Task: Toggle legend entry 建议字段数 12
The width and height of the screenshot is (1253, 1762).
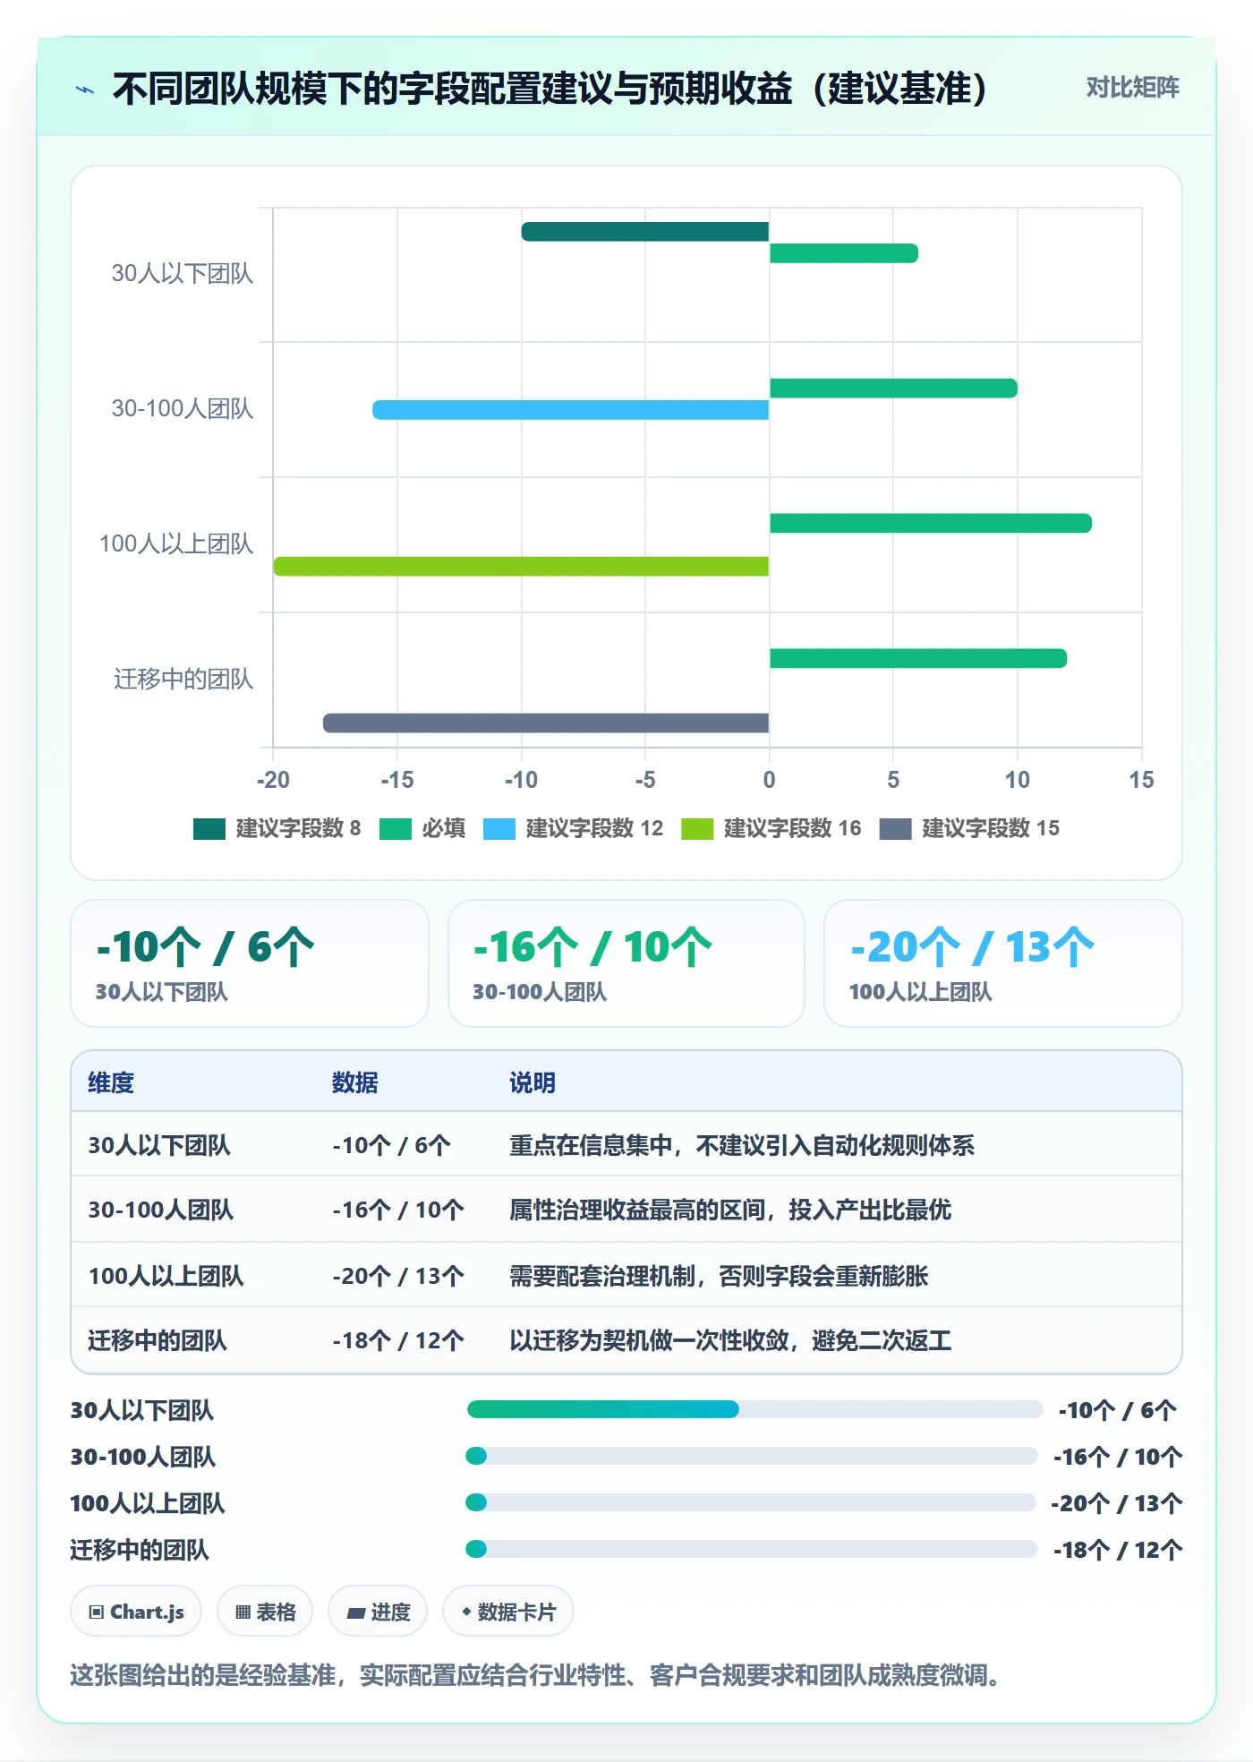Action: (x=574, y=829)
